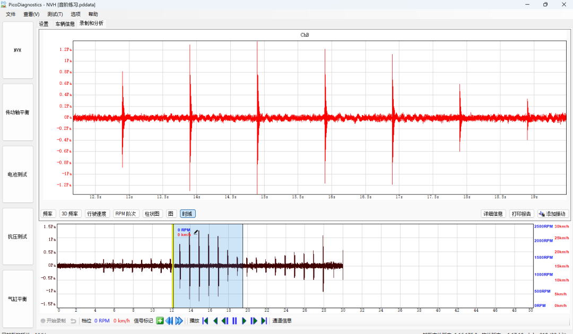
Task: Switch to the 3D 频率 view
Action: (x=70, y=214)
